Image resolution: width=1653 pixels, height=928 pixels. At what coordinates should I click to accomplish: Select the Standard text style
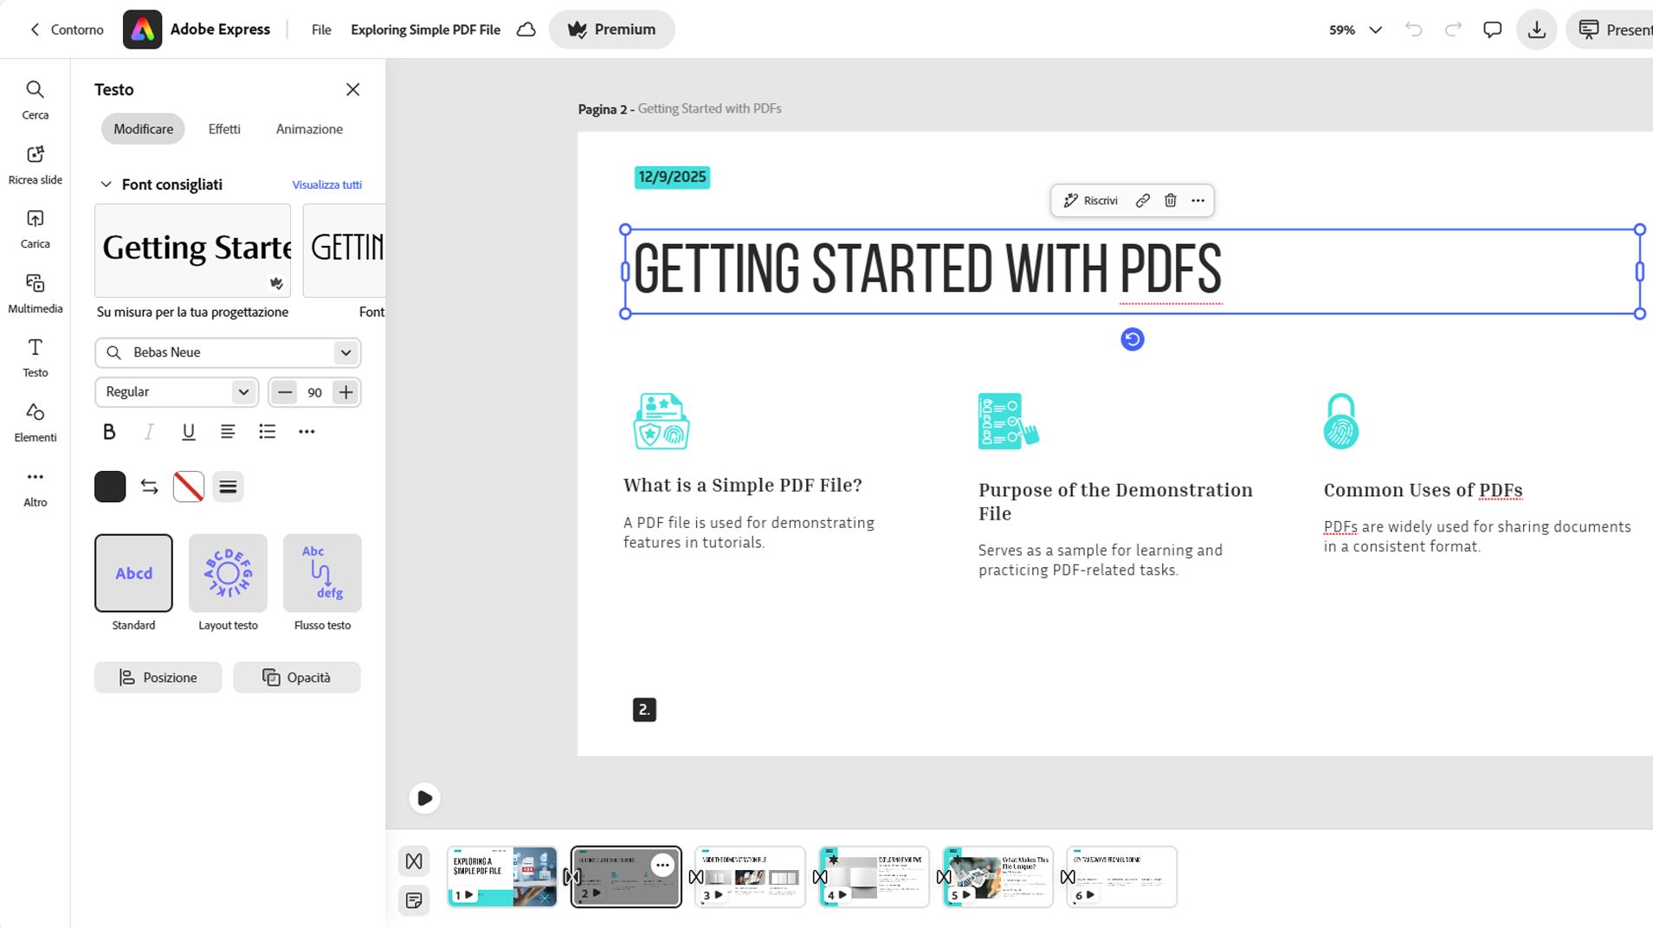133,573
